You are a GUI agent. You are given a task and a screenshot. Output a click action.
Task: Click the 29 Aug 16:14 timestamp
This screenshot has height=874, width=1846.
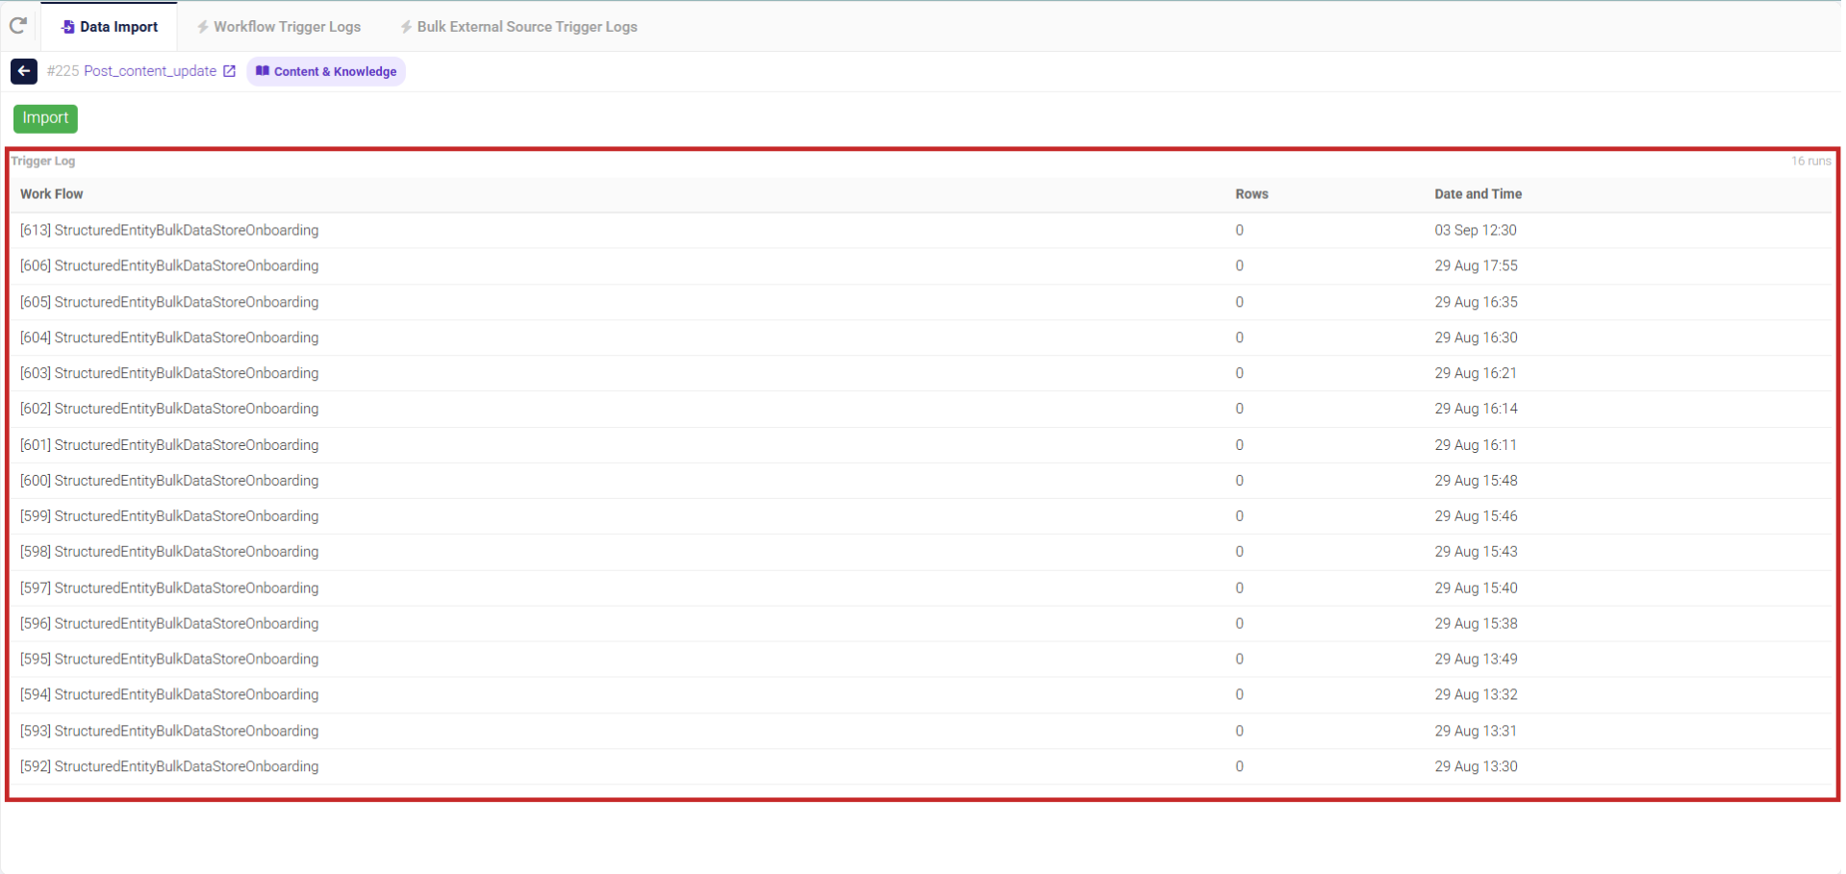pyautogui.click(x=1476, y=409)
